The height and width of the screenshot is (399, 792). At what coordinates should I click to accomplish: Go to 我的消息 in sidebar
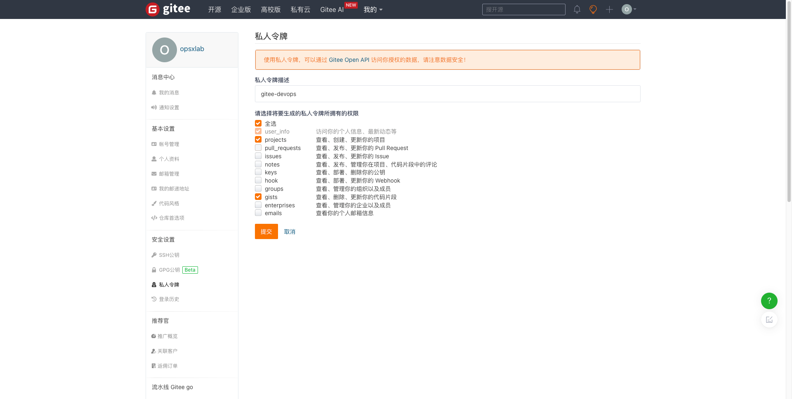click(169, 93)
